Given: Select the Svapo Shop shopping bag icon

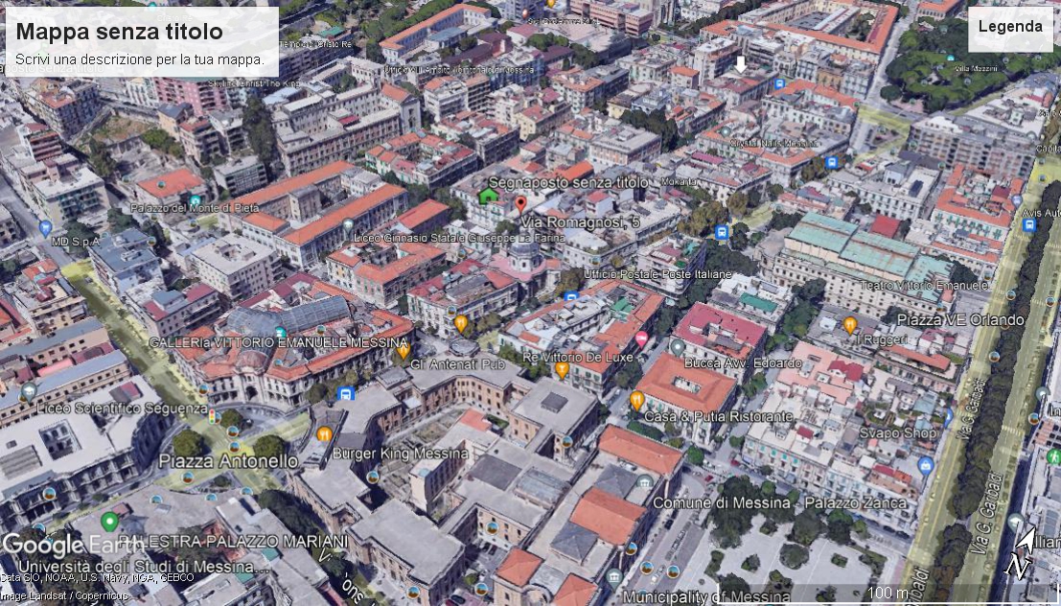Looking at the screenshot, I should click(926, 466).
